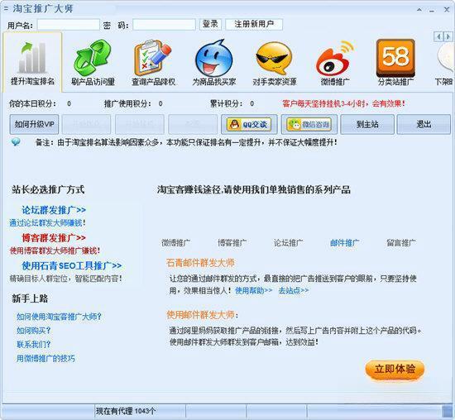Select the 刷产品访问量 green arrows icon
This screenshot has height=420, width=455.
93,62
